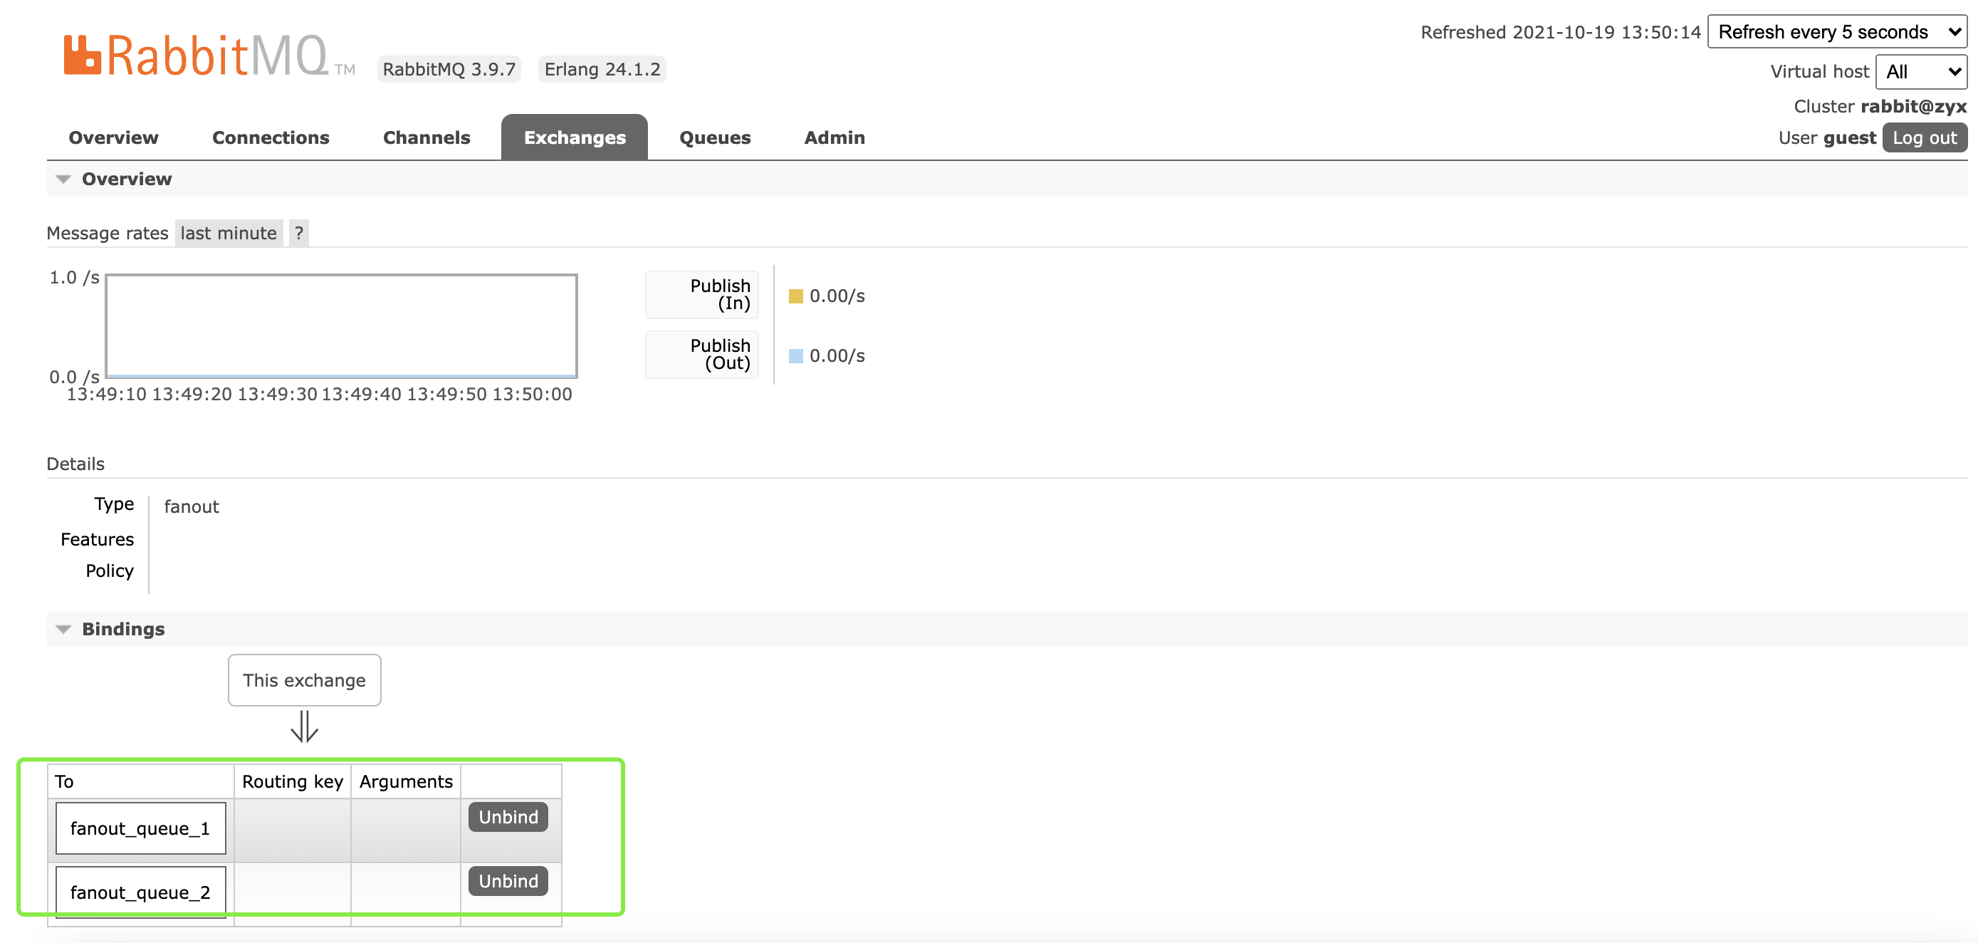This screenshot has height=943, width=1978.
Task: Unbind fanout_queue_2 from this exchange
Action: [508, 881]
